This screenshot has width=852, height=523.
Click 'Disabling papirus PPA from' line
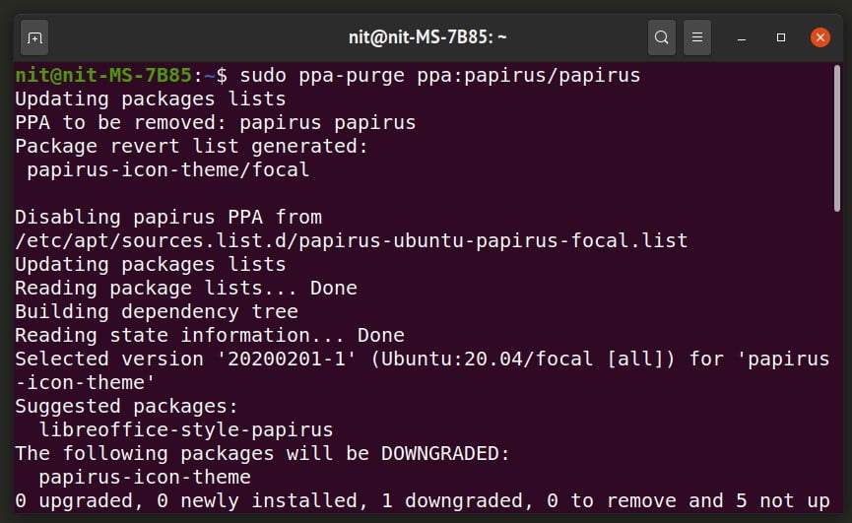coord(168,218)
